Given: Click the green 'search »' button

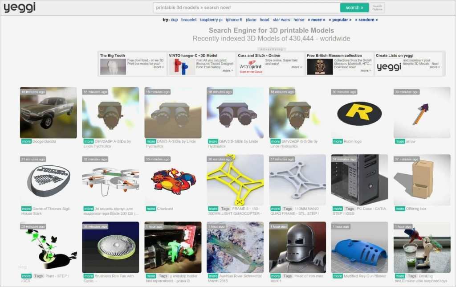Looking at the screenshot, I should (x=354, y=7).
